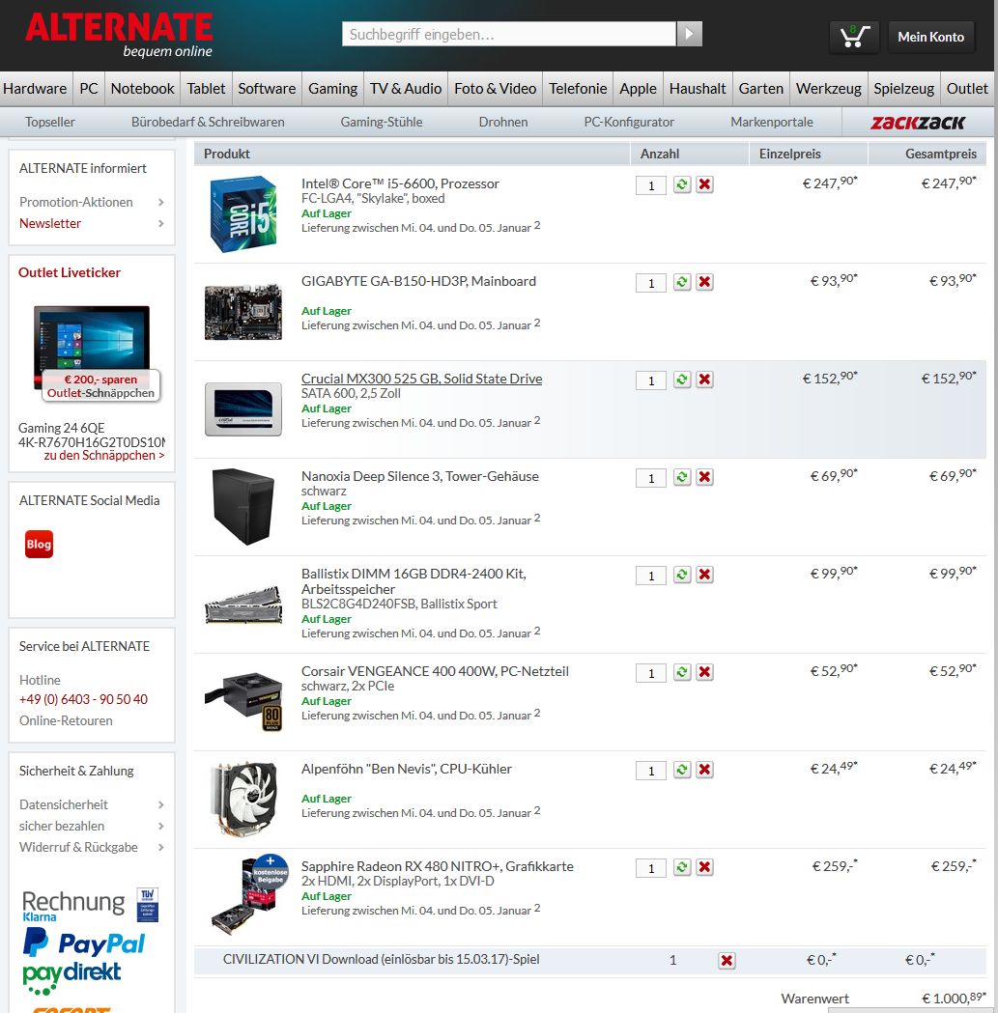Click the Nanoxia tower case thumbnail
This screenshot has height=1013, width=998.
pos(243,506)
